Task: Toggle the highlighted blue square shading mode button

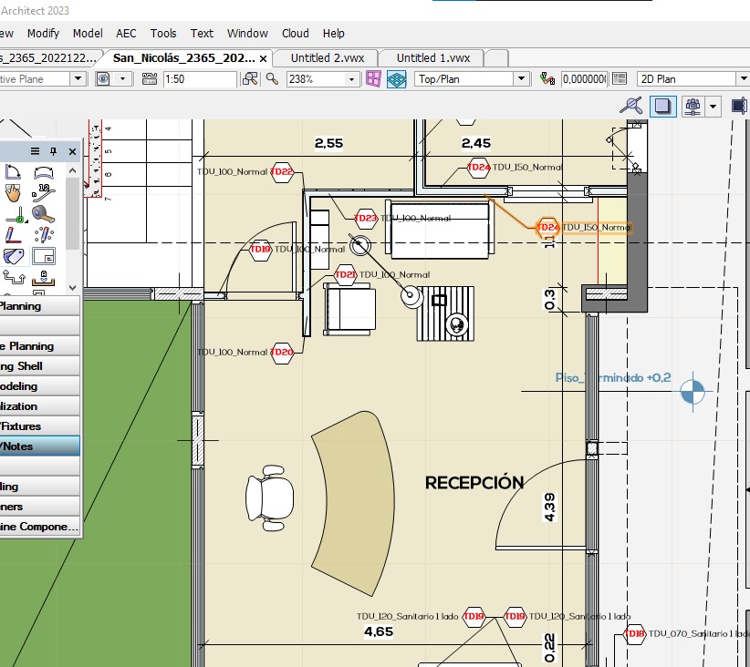Action: pos(663,106)
